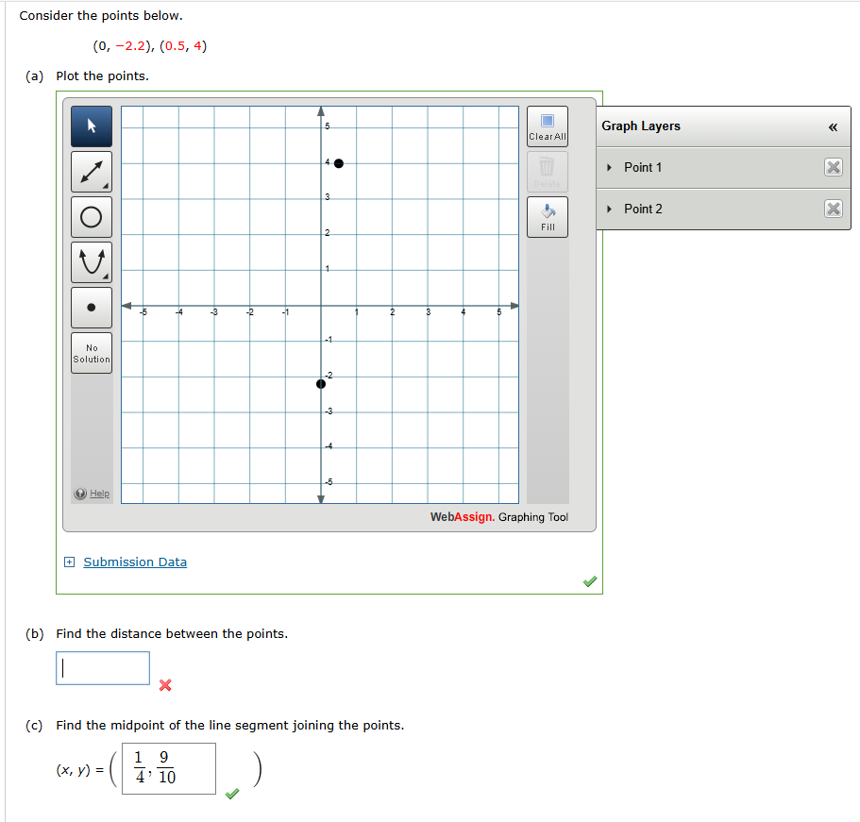Image resolution: width=860 pixels, height=822 pixels.
Task: Select the arrow selection tool
Action: (x=91, y=126)
